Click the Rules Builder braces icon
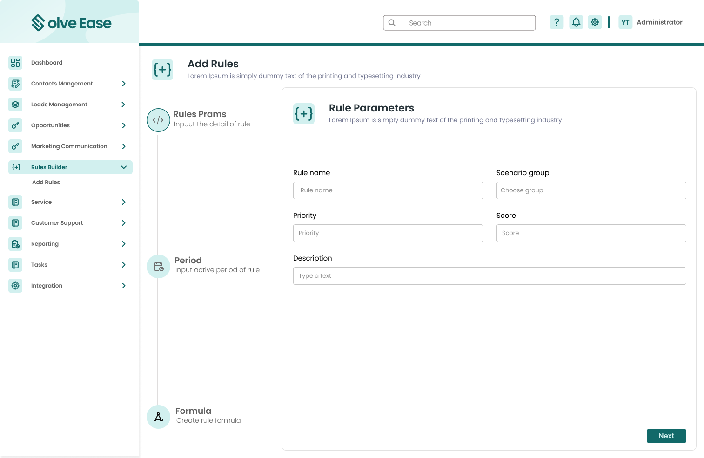Viewport: 704px width, 458px height. tap(16, 167)
